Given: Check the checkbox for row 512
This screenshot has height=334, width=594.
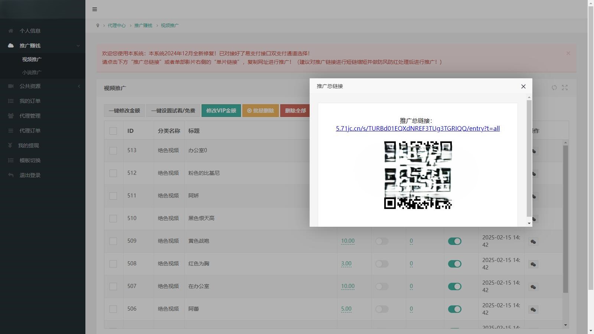Looking at the screenshot, I should coord(113,173).
